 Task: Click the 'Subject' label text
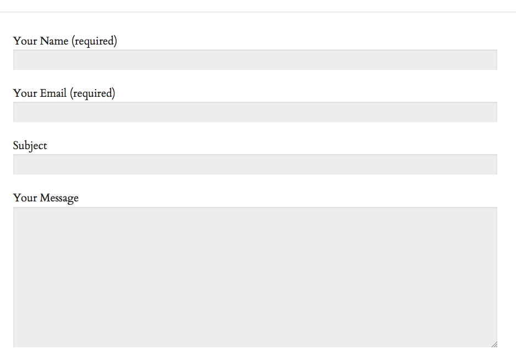click(x=30, y=146)
